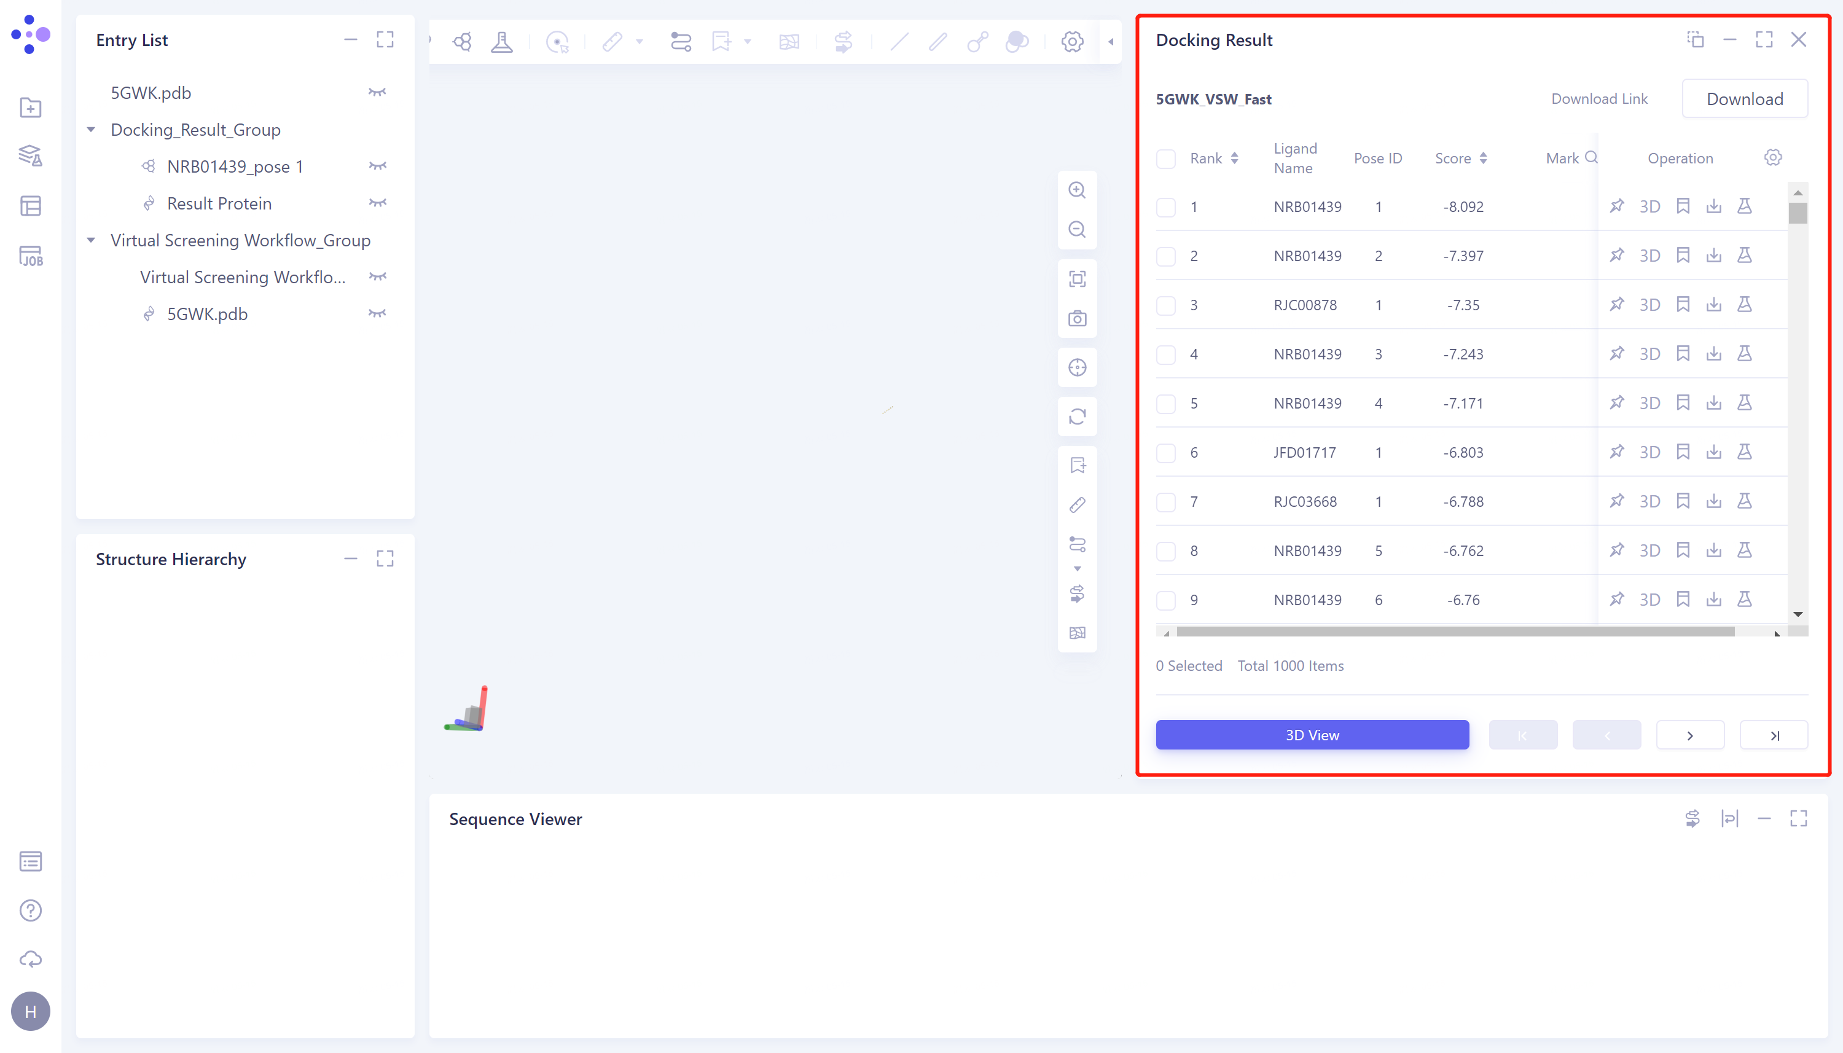Open the help question mark icon

point(30,910)
